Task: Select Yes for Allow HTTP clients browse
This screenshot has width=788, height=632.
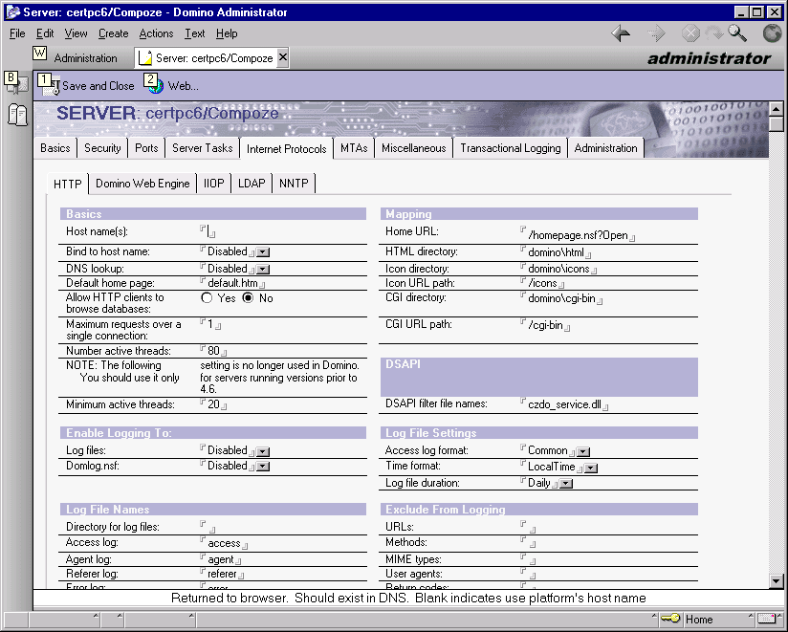Action: pos(207,298)
